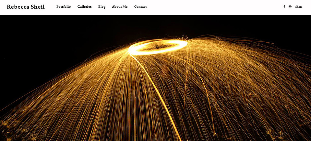Open the About Me page
The width and height of the screenshot is (311, 141).
click(120, 6)
